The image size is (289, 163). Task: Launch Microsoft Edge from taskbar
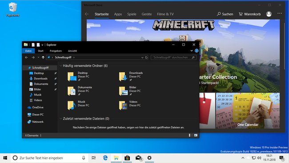point(105,158)
